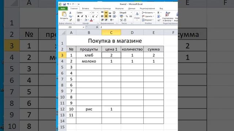Click the AutoSum sigma icon
The image size is (234, 131).
tap(158, 13)
